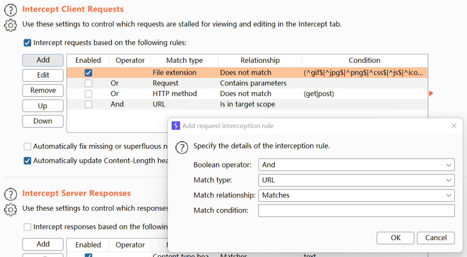Select the Request match type cell
This screenshot has height=257, width=467.
point(184,83)
